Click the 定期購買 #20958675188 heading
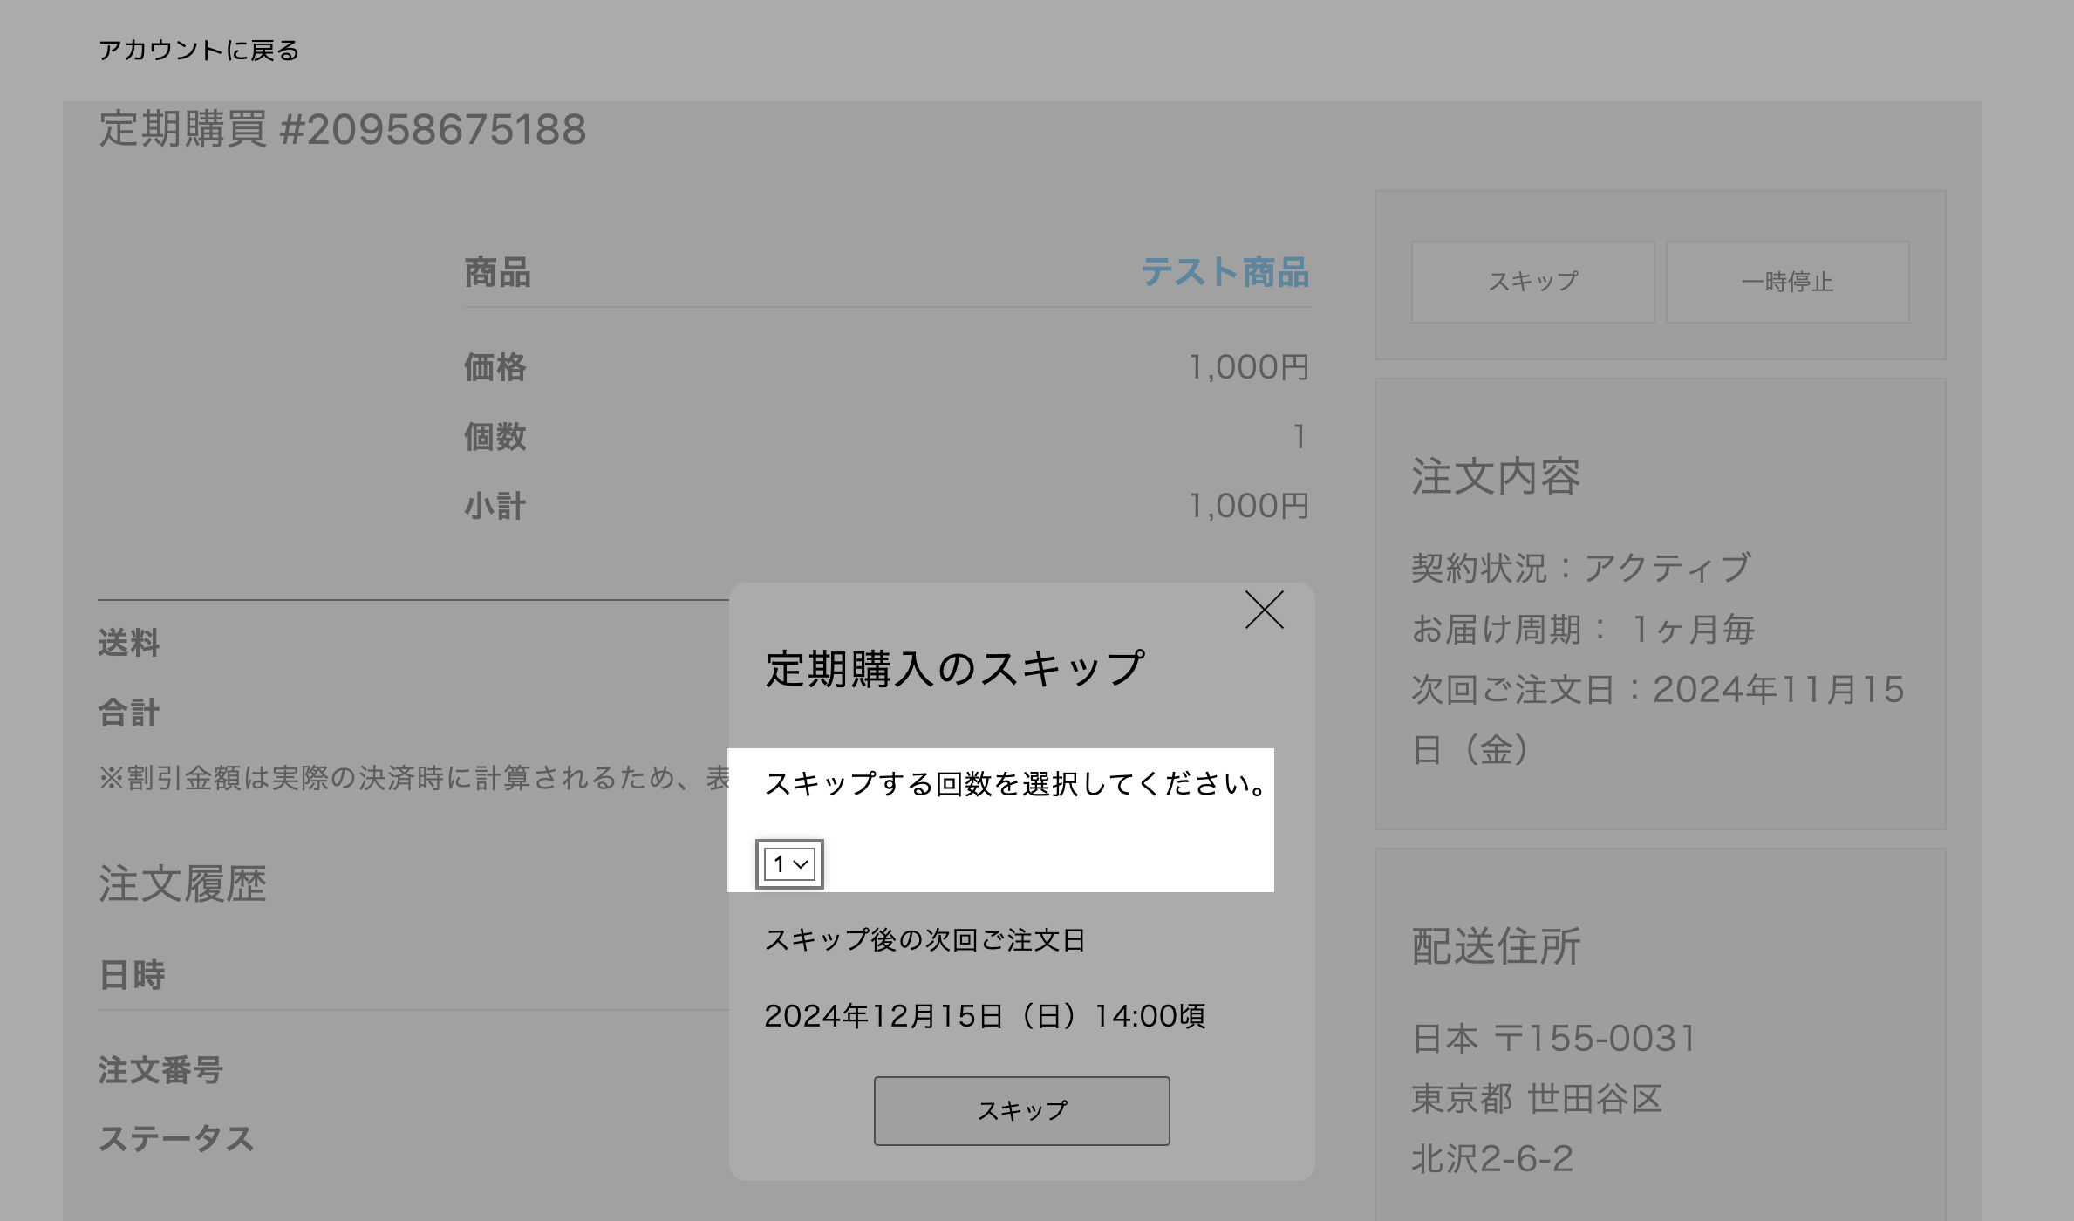The image size is (2074, 1221). [342, 130]
